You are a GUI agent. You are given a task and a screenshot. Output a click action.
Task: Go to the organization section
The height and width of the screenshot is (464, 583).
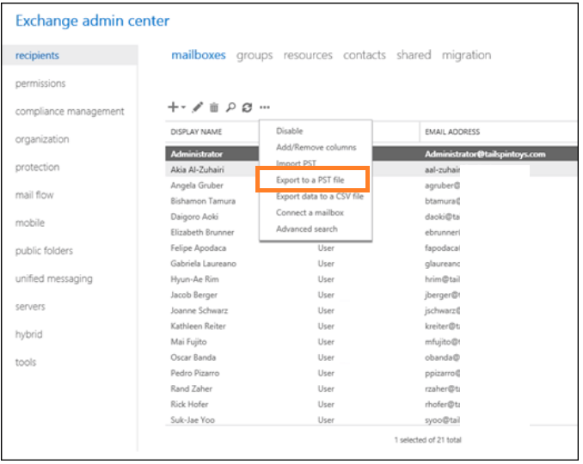[x=42, y=139]
